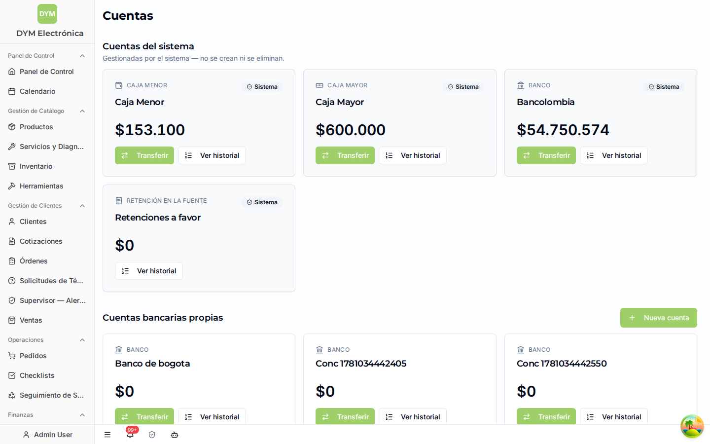The height and width of the screenshot is (444, 710).
Task: Click Transferir on the Caja Menor card
Action: (x=144, y=155)
